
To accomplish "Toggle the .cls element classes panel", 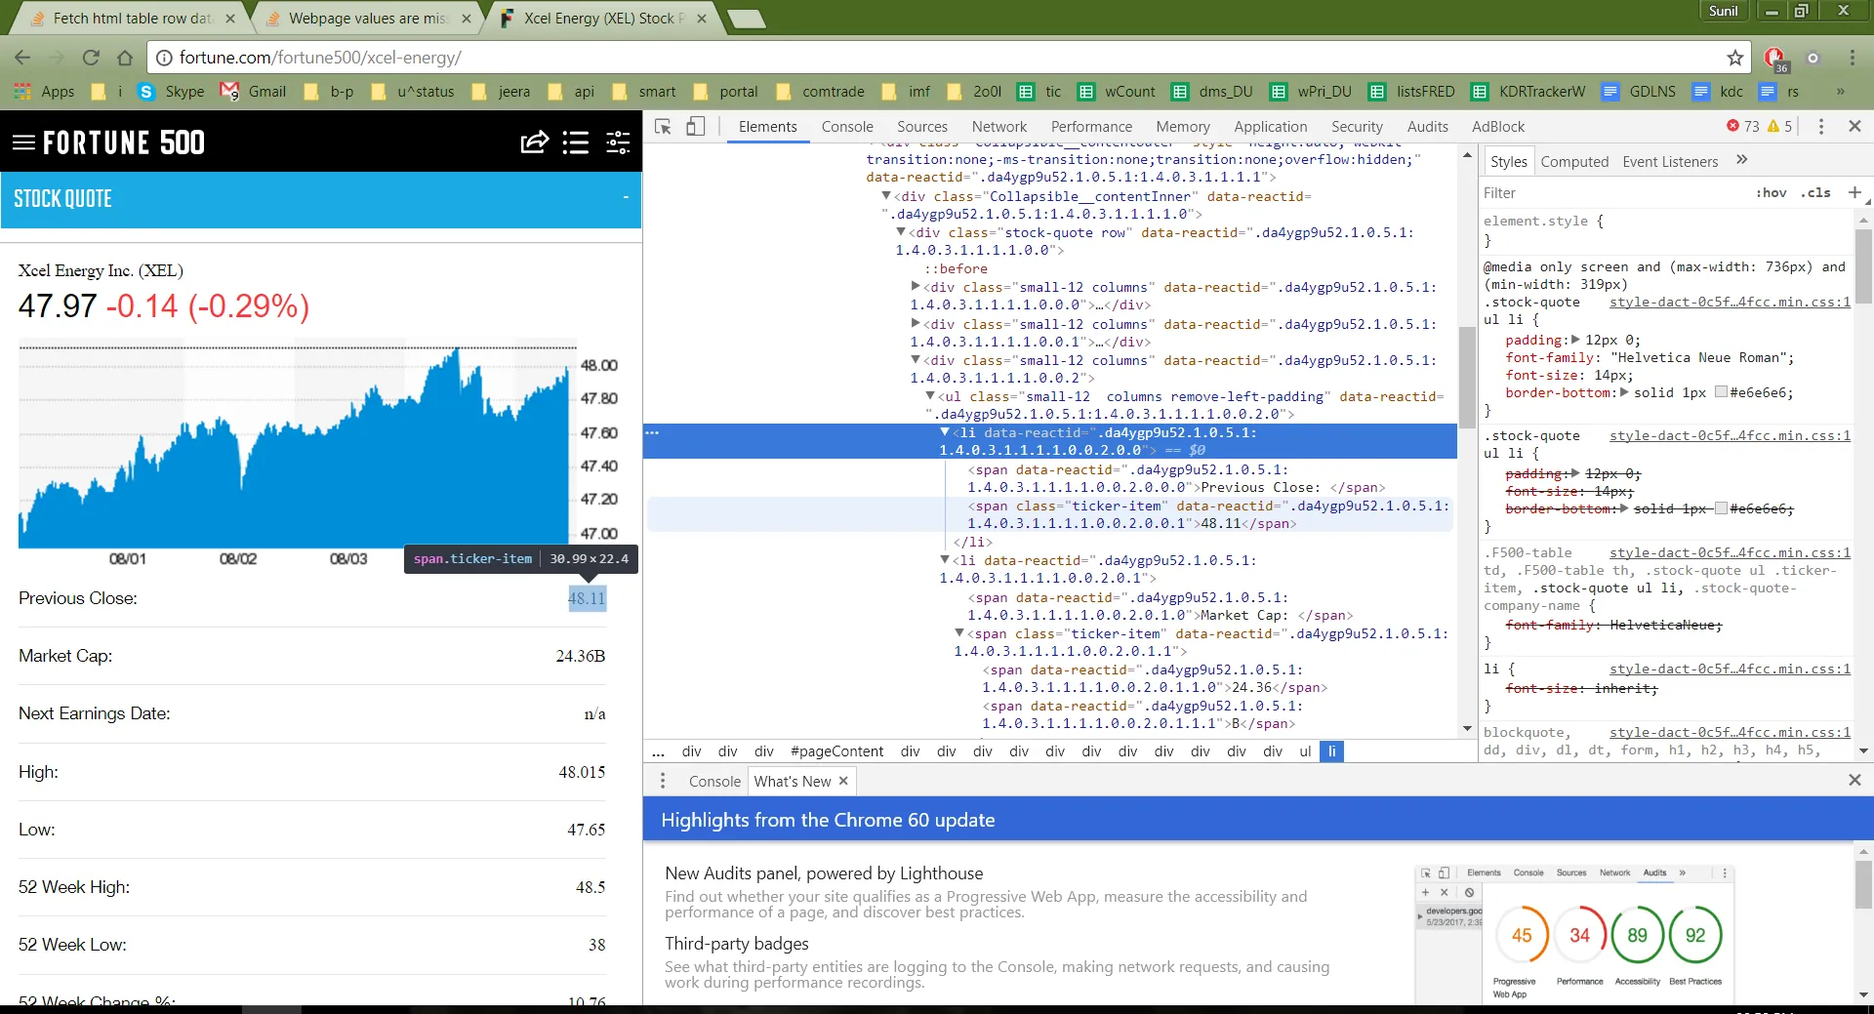I will [1815, 193].
